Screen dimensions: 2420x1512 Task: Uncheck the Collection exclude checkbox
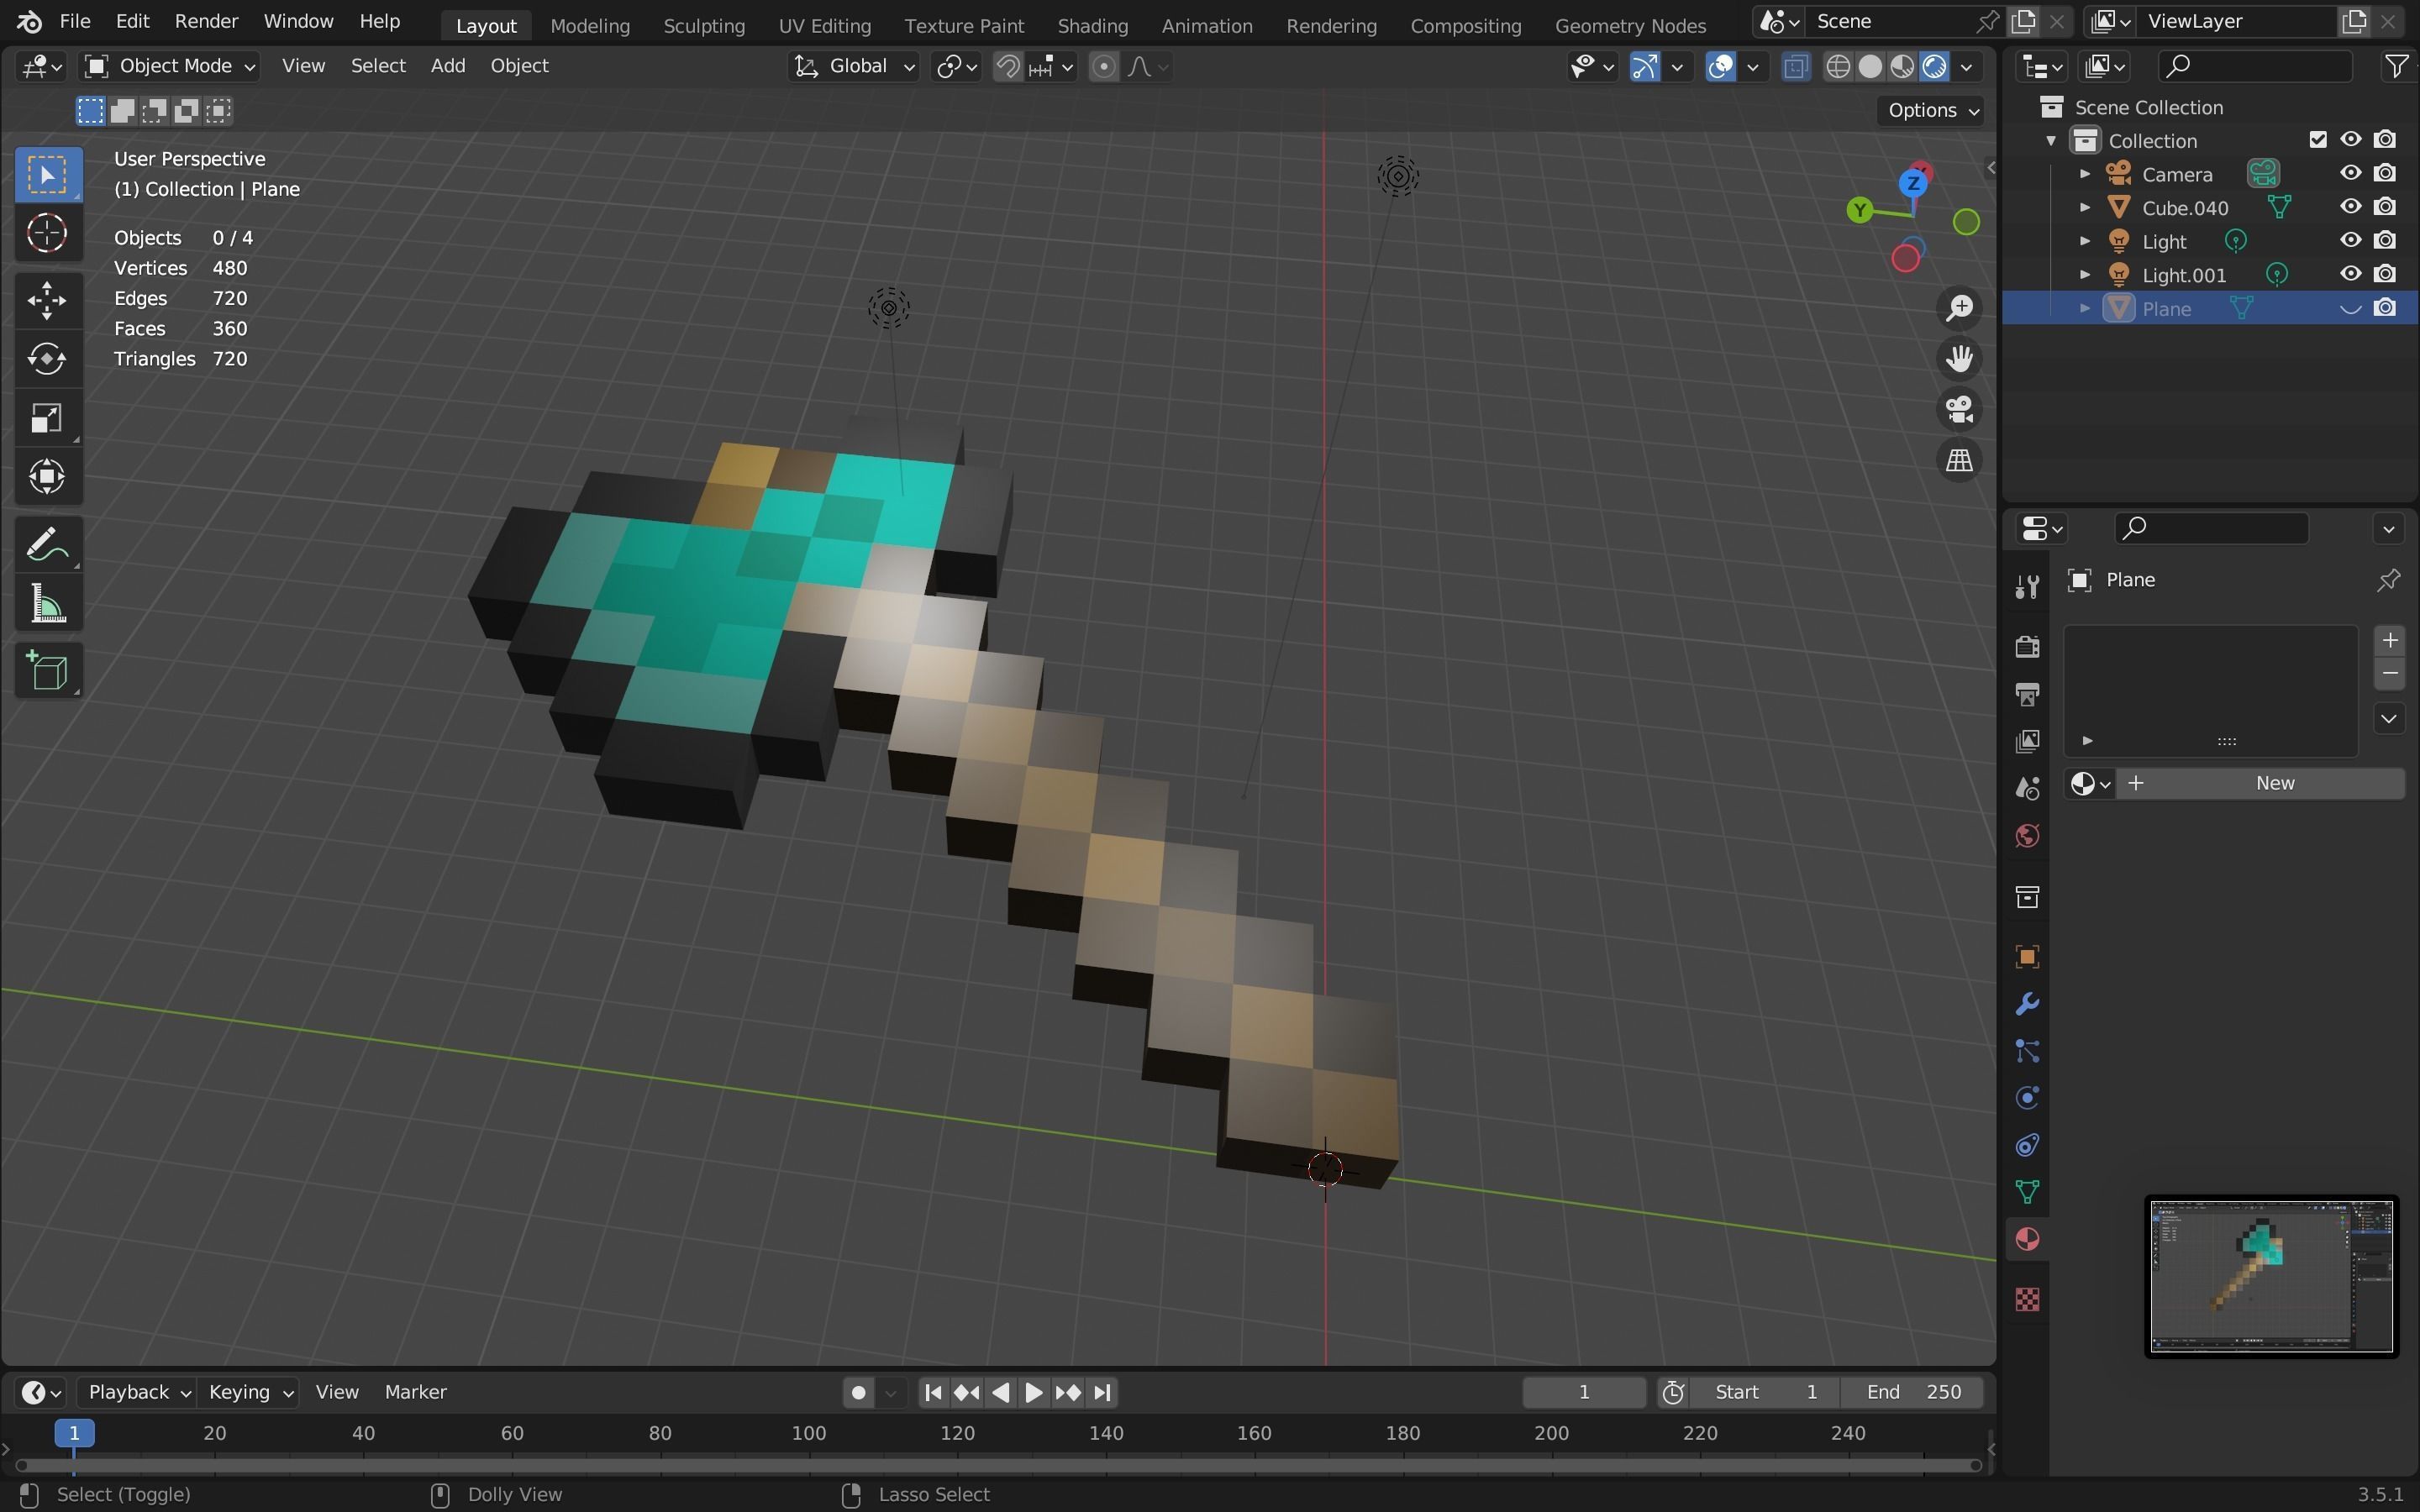[x=2318, y=140]
